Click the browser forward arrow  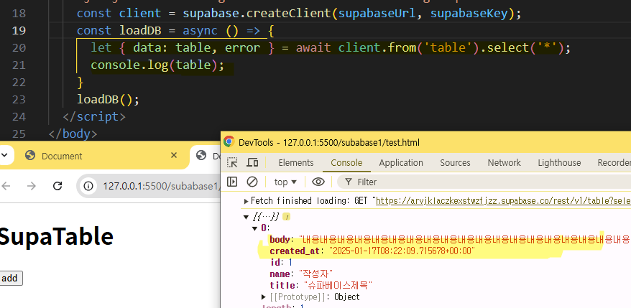point(31,186)
